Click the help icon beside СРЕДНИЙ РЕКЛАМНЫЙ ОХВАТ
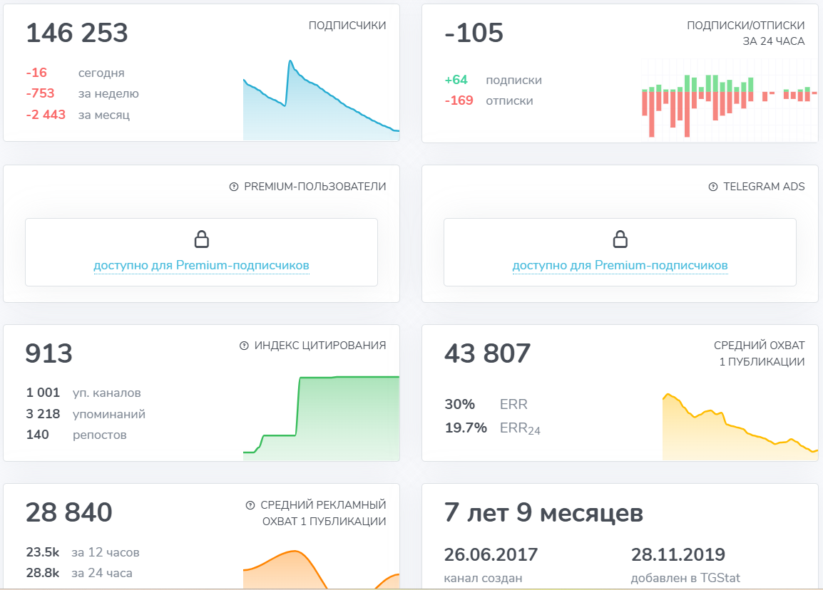The width and height of the screenshot is (823, 590). (x=250, y=505)
